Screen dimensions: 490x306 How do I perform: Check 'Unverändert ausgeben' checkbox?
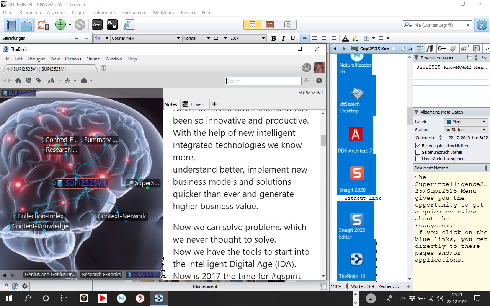[x=418, y=159]
